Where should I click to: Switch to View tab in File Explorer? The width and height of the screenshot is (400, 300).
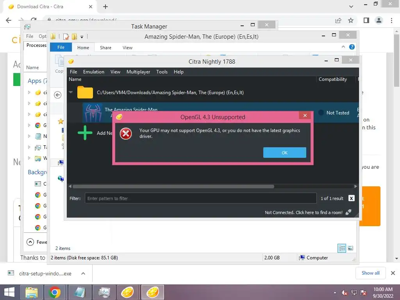[x=127, y=47]
